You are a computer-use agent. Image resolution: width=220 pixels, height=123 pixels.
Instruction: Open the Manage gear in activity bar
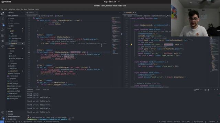click(3, 118)
